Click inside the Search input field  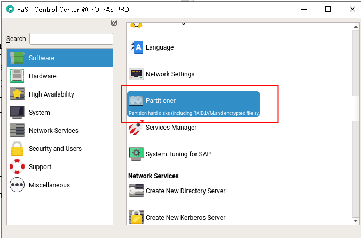pyautogui.click(x=71, y=38)
